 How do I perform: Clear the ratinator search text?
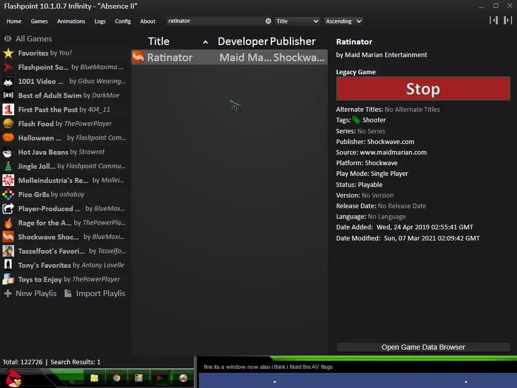[x=269, y=21]
